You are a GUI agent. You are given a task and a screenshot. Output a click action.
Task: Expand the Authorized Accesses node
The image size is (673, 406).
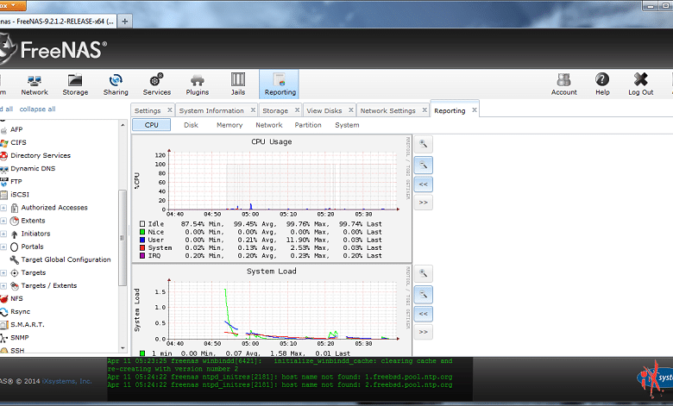pos(3,208)
